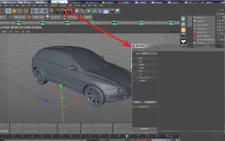Open the 运动图形 menu
Image resolution: width=225 pixels, height=141 pixels.
click(x=63, y=6)
